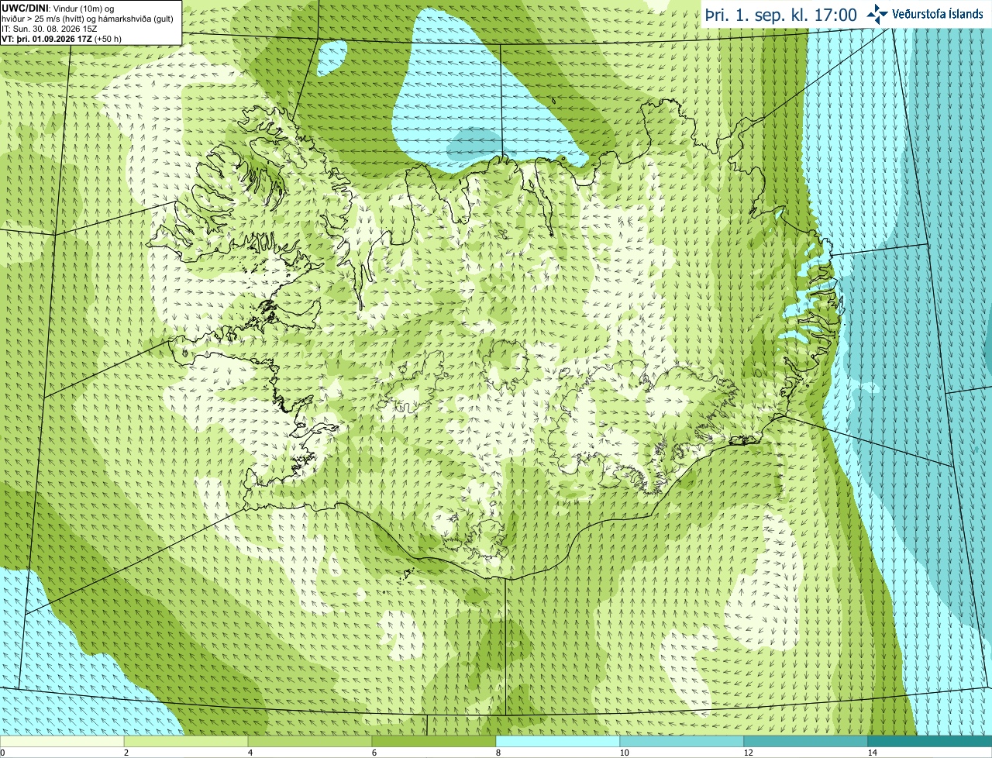Select the 2–4 m/s light green legend swatch

(186, 741)
